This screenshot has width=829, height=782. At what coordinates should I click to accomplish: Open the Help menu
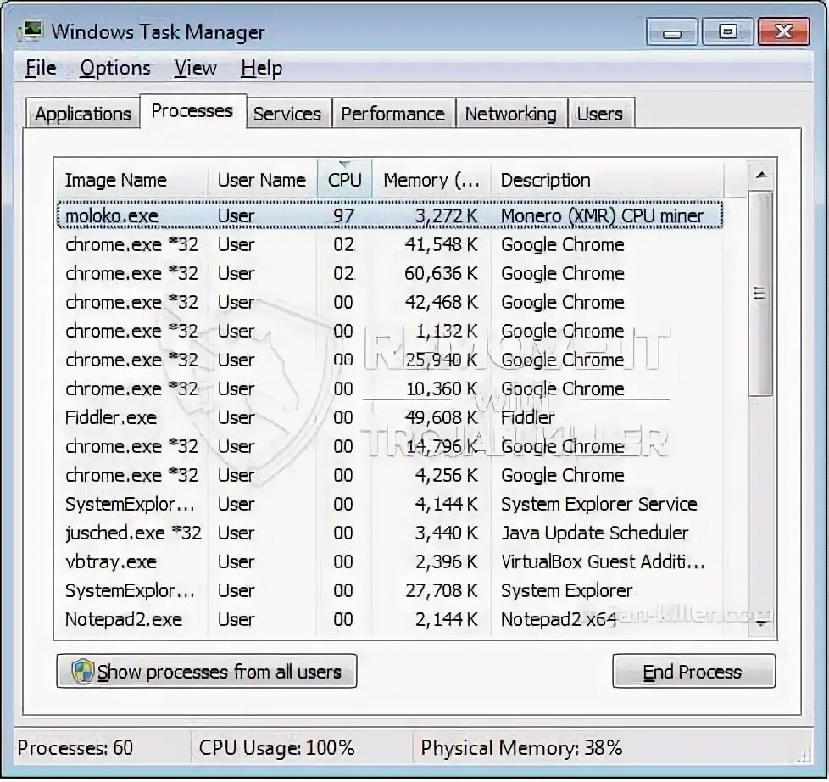click(261, 68)
